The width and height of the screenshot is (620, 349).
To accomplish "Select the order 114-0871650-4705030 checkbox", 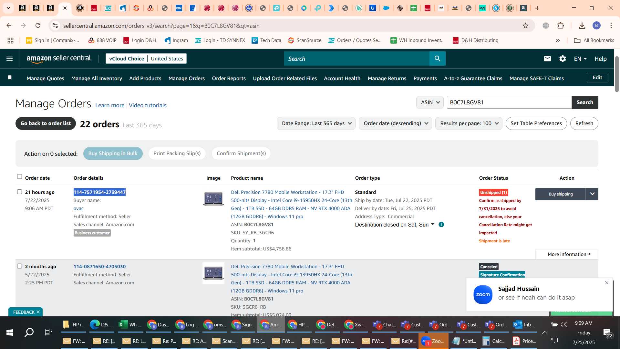I will point(19,266).
